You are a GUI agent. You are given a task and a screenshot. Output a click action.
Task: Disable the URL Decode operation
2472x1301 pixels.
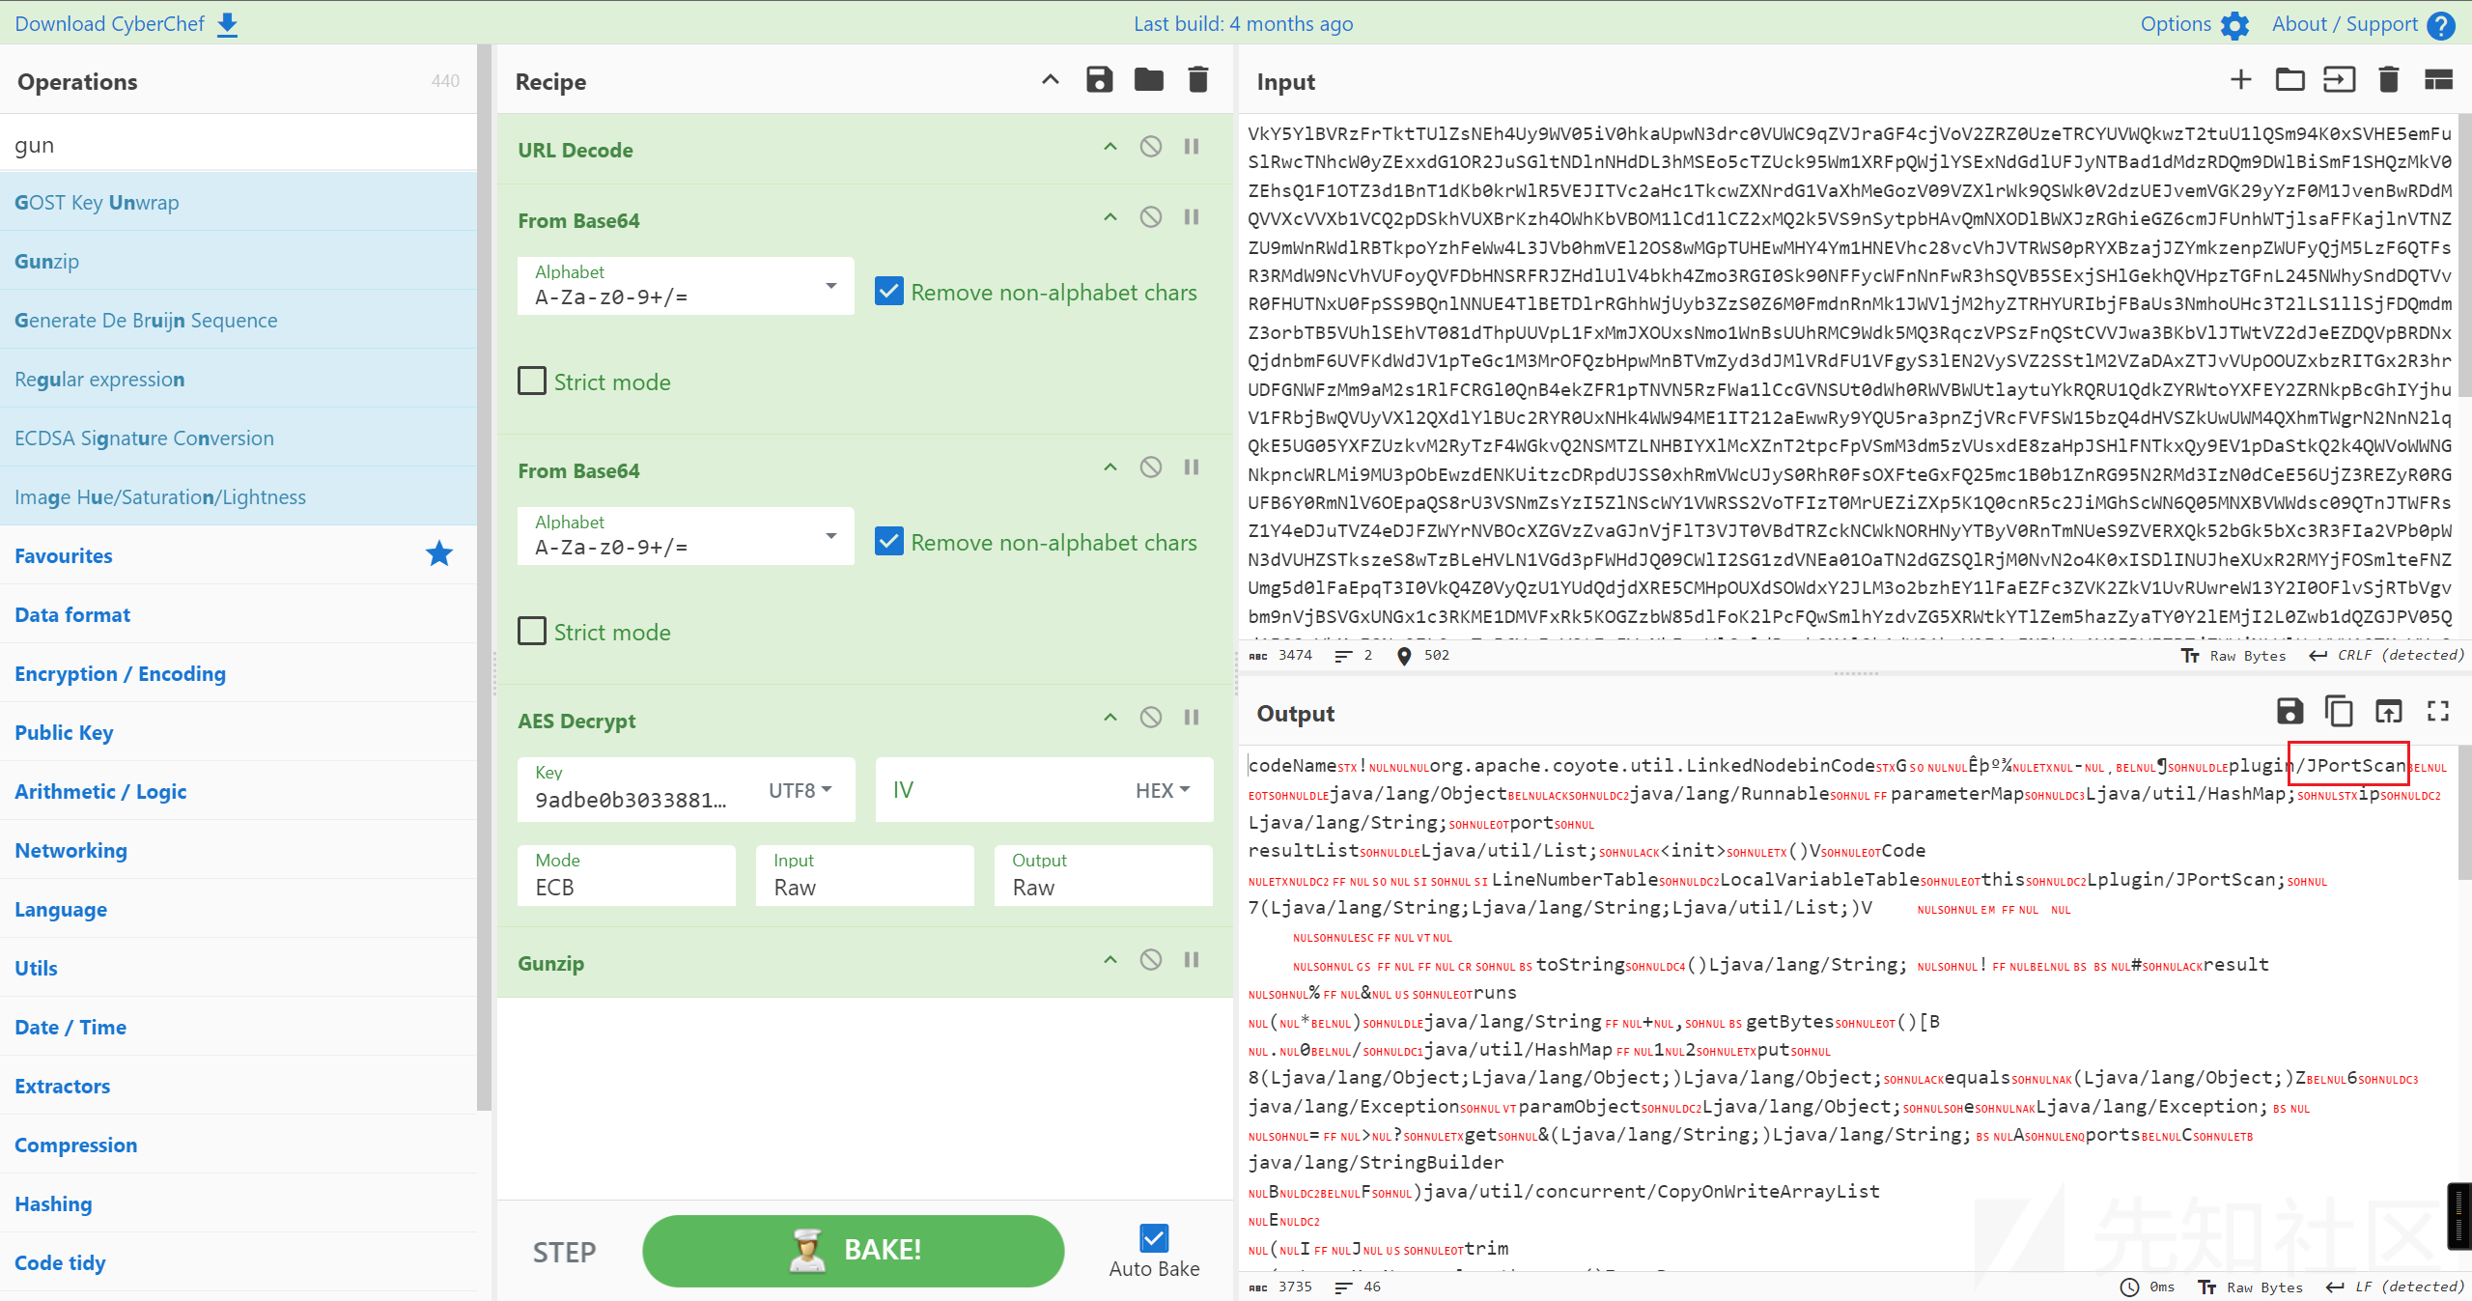[1151, 147]
